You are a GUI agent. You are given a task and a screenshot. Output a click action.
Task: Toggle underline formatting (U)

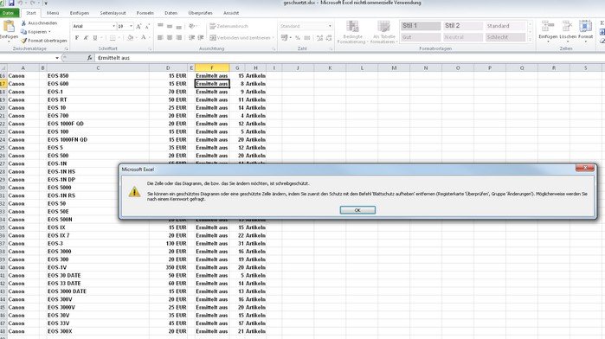coord(95,38)
